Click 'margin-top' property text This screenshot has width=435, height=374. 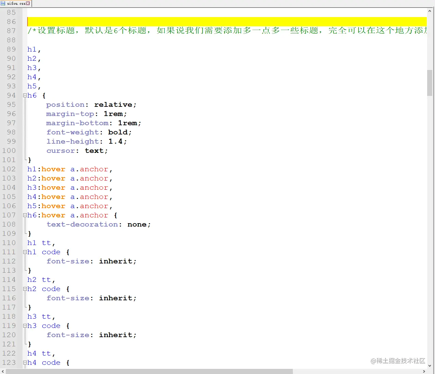pos(70,114)
